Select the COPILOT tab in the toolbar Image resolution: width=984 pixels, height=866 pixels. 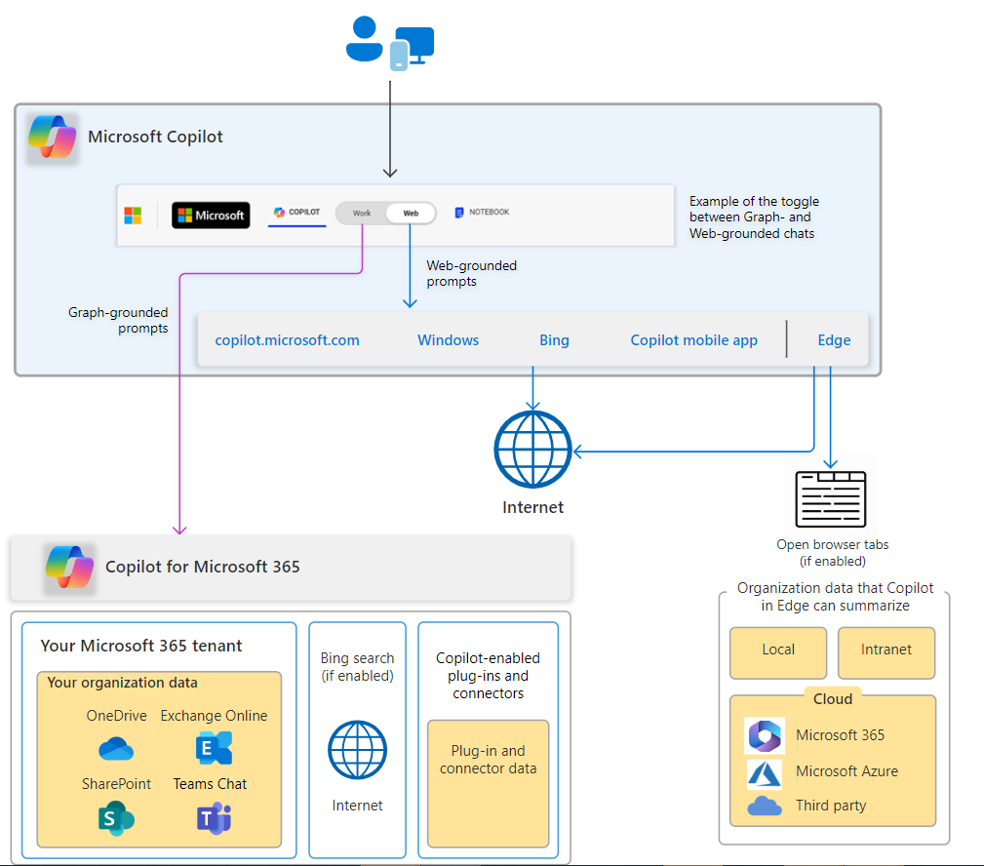(x=296, y=213)
